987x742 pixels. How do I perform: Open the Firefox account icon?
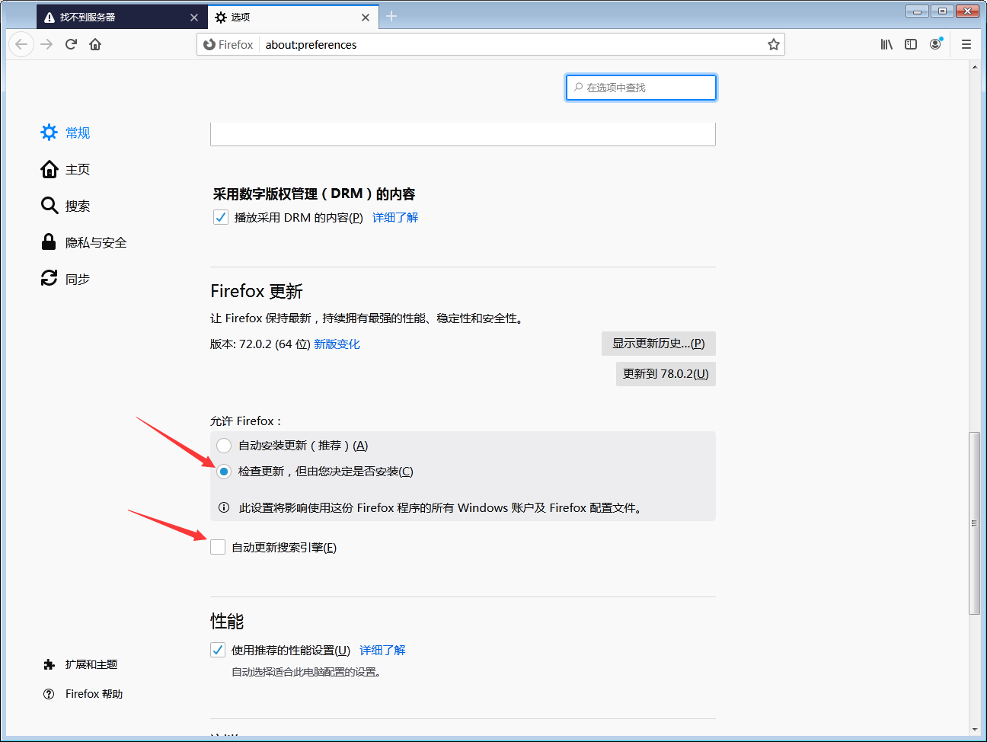[x=935, y=44]
